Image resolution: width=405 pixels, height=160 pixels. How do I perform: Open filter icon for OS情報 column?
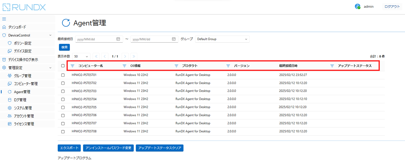pyautogui.click(x=124, y=66)
